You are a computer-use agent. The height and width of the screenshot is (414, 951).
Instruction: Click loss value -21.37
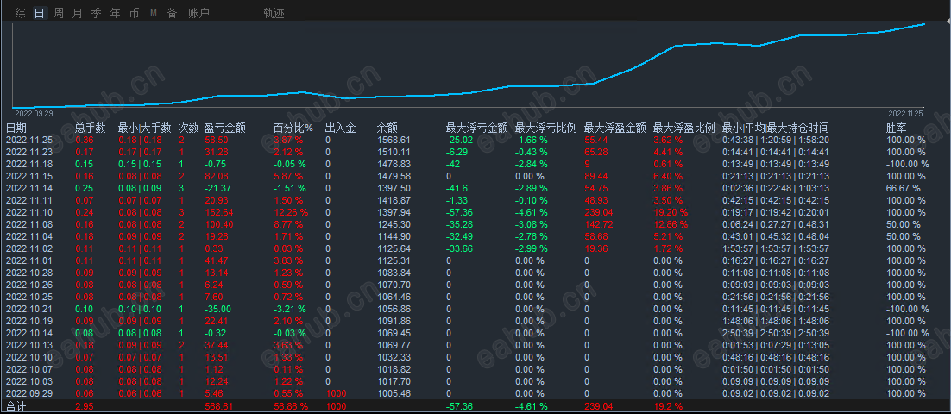[x=219, y=189]
